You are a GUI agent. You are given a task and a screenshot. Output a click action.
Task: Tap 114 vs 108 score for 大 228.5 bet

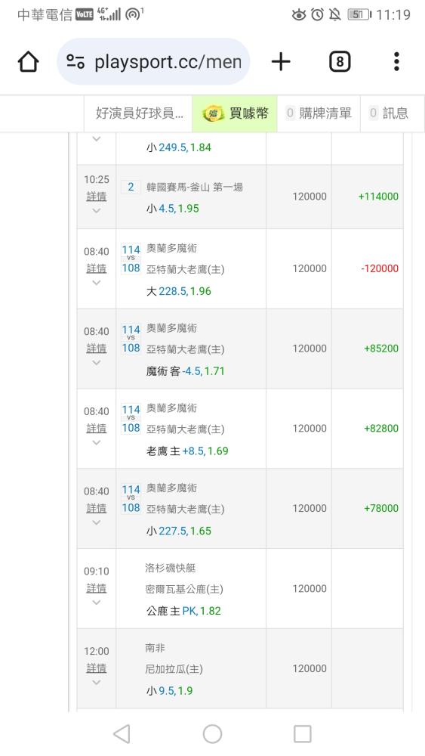131,259
